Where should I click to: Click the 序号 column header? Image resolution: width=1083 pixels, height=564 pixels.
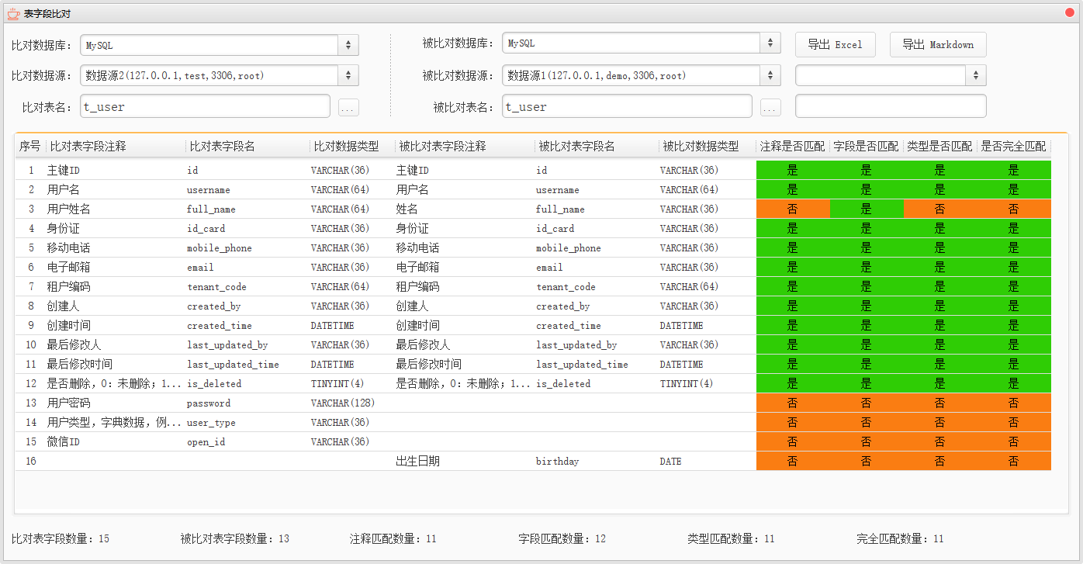click(29, 146)
